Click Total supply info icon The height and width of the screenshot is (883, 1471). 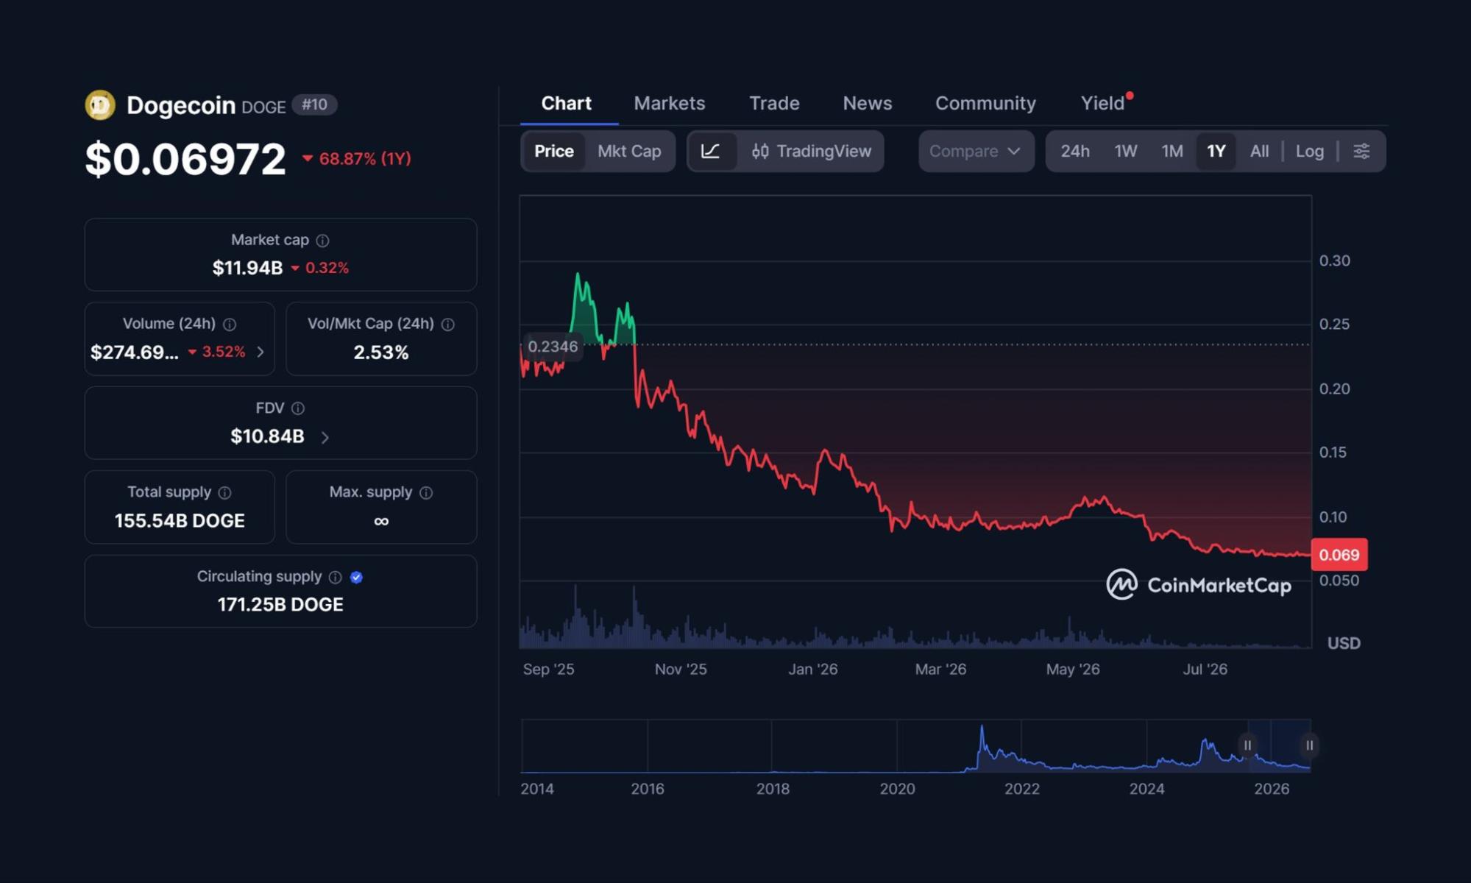(x=224, y=493)
